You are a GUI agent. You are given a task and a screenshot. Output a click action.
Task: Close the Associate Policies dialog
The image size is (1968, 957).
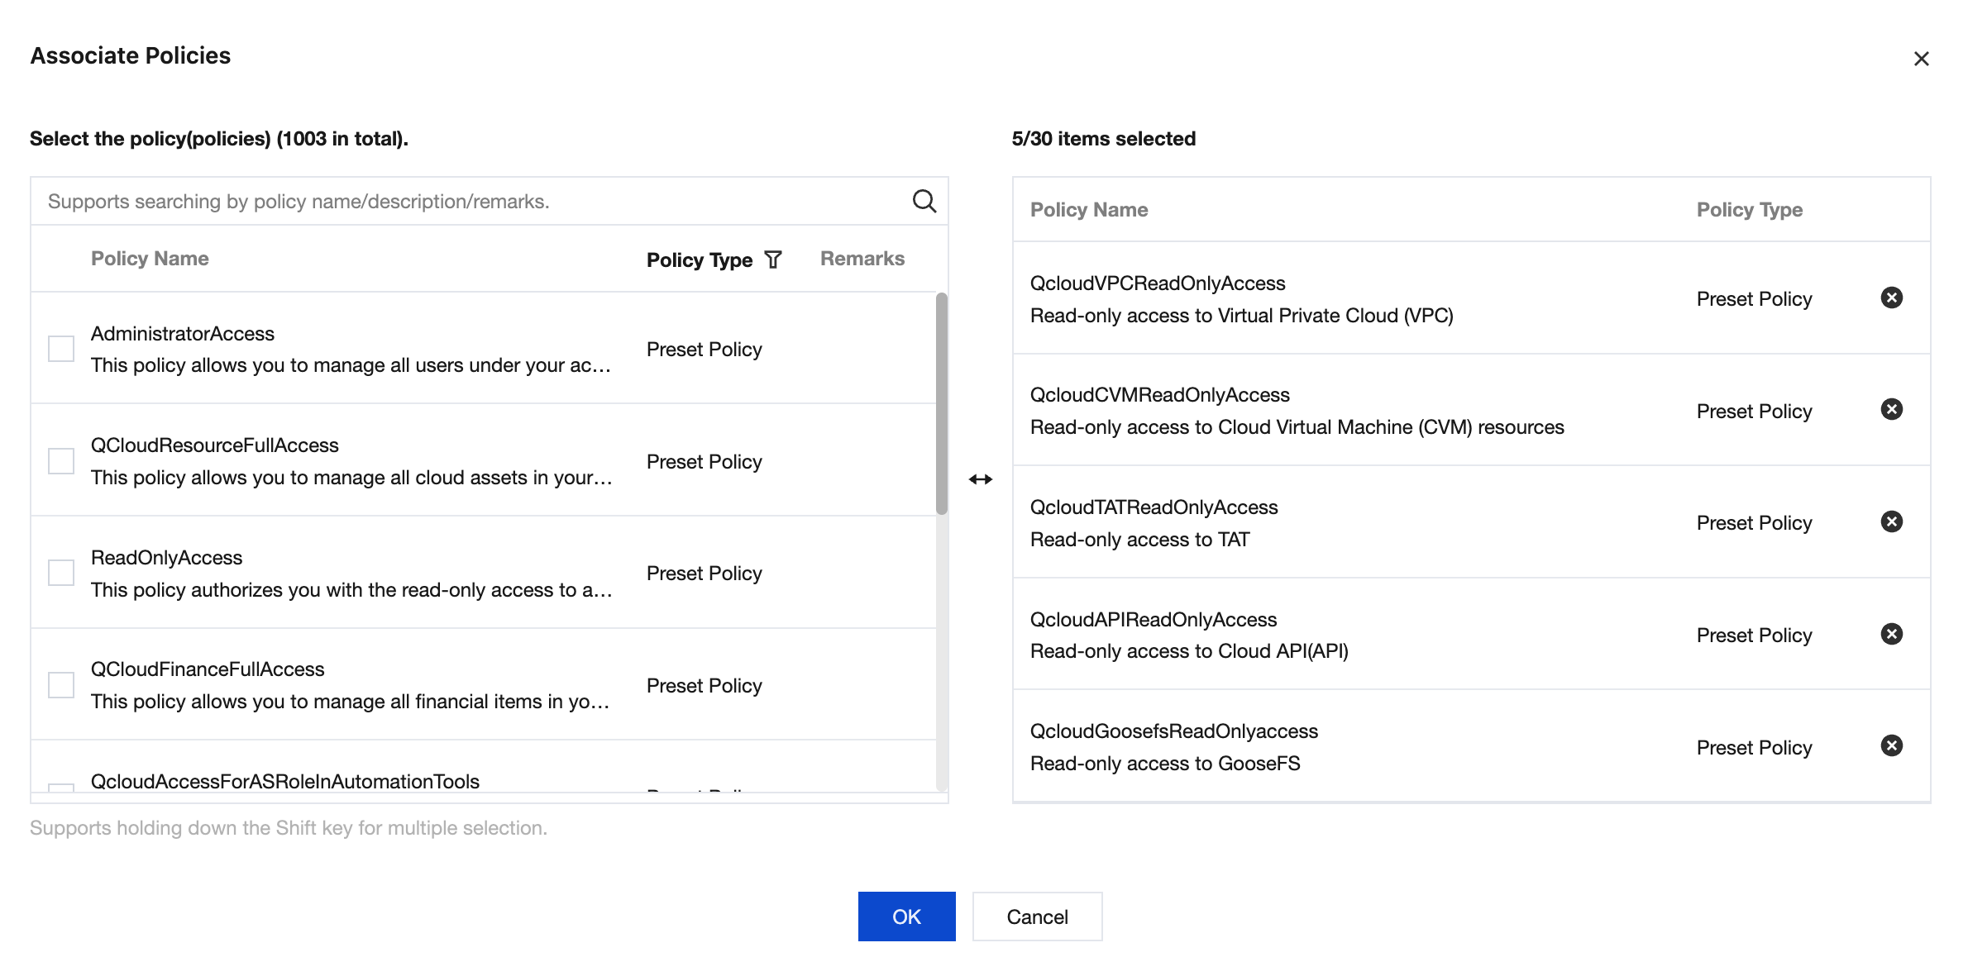pyautogui.click(x=1921, y=59)
